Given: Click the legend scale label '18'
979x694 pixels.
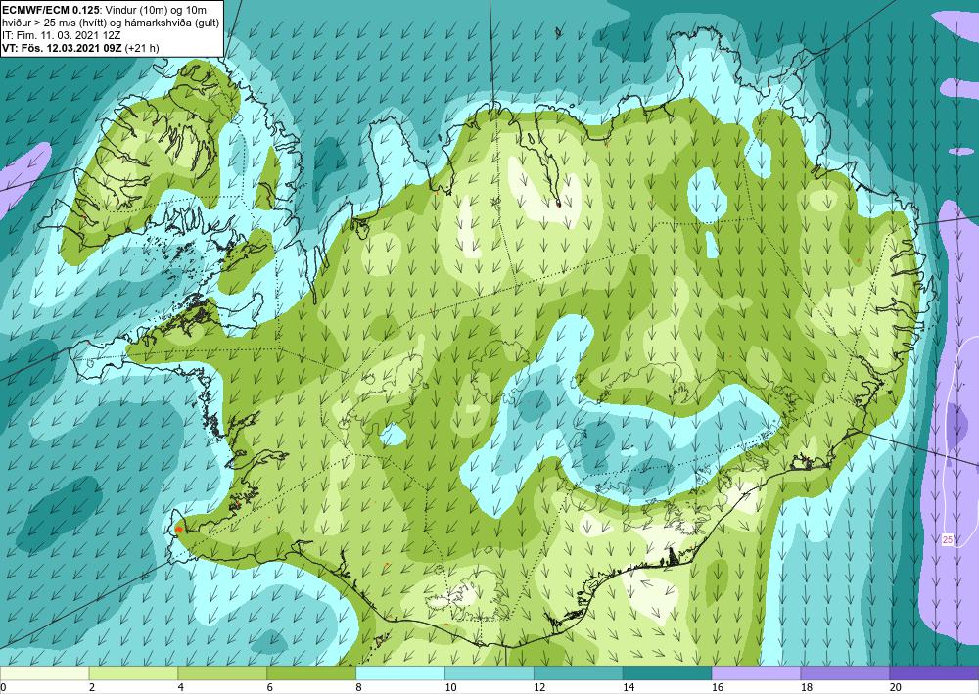Looking at the screenshot, I should 806,688.
